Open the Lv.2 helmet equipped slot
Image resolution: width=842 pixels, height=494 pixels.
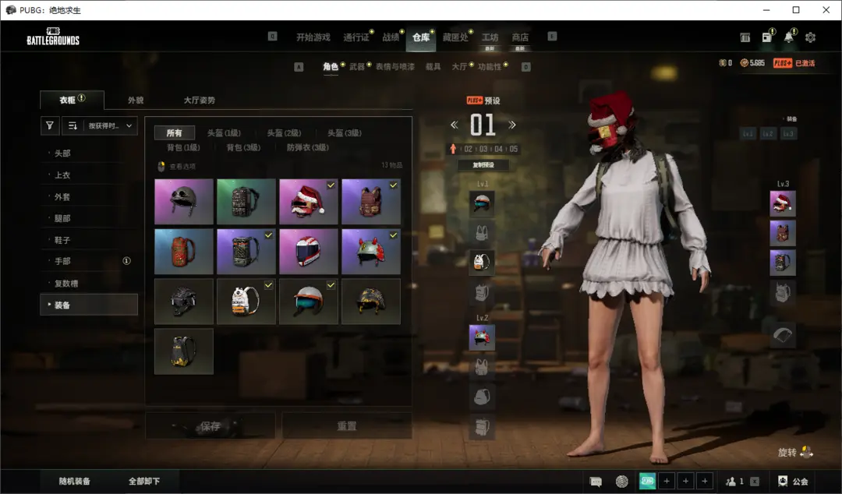pyautogui.click(x=482, y=337)
